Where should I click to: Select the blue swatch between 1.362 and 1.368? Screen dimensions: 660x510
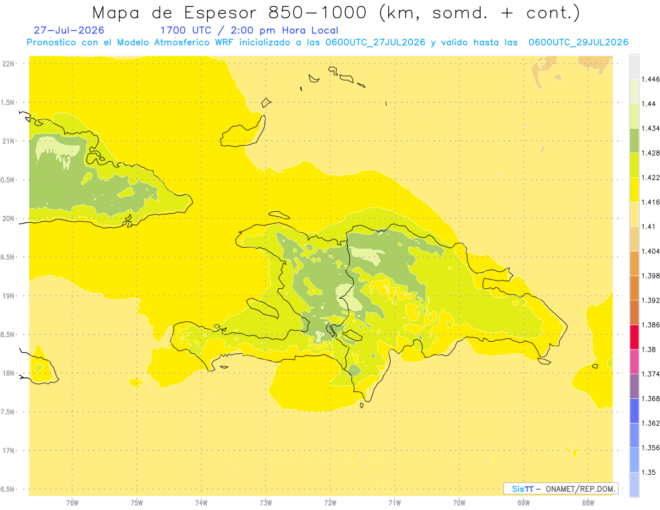click(634, 410)
